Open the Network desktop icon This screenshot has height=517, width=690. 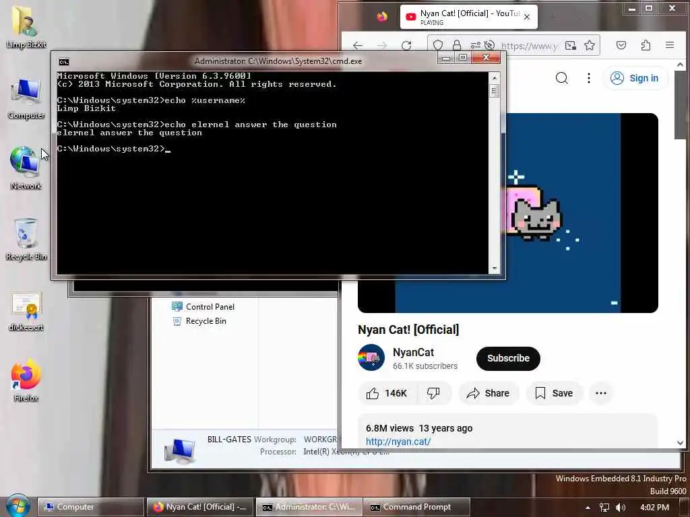point(26,168)
